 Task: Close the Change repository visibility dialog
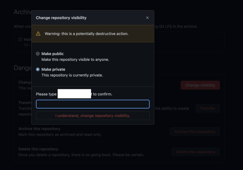coord(147,18)
